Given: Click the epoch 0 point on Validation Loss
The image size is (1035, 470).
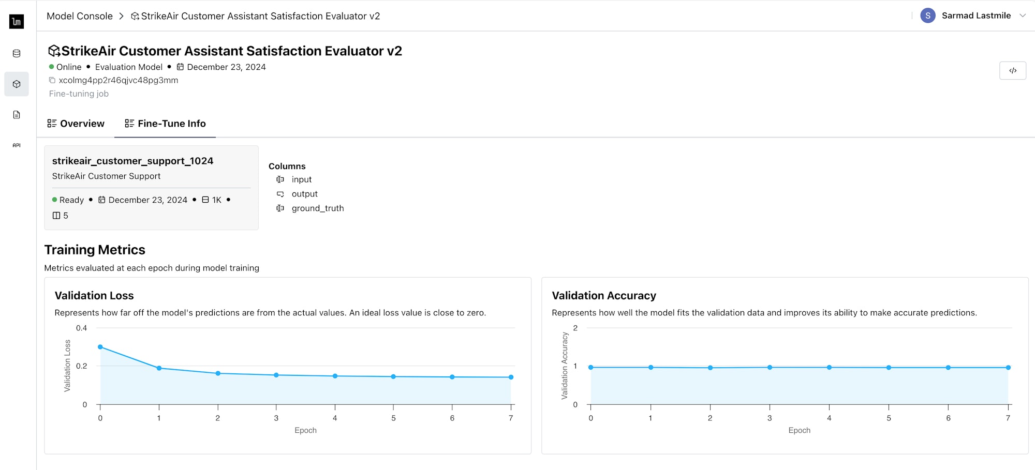Looking at the screenshot, I should click(x=100, y=347).
